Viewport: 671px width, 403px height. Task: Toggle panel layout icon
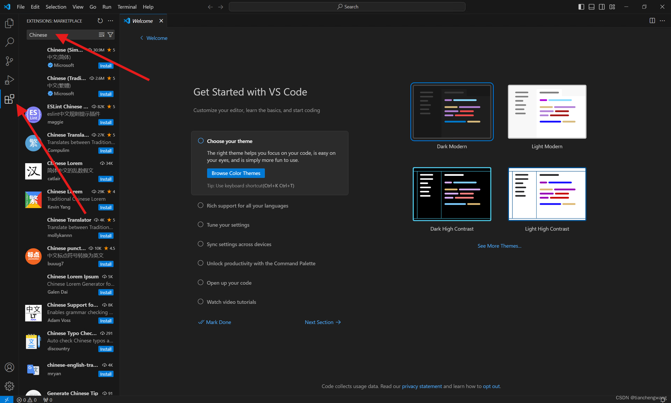pos(591,7)
